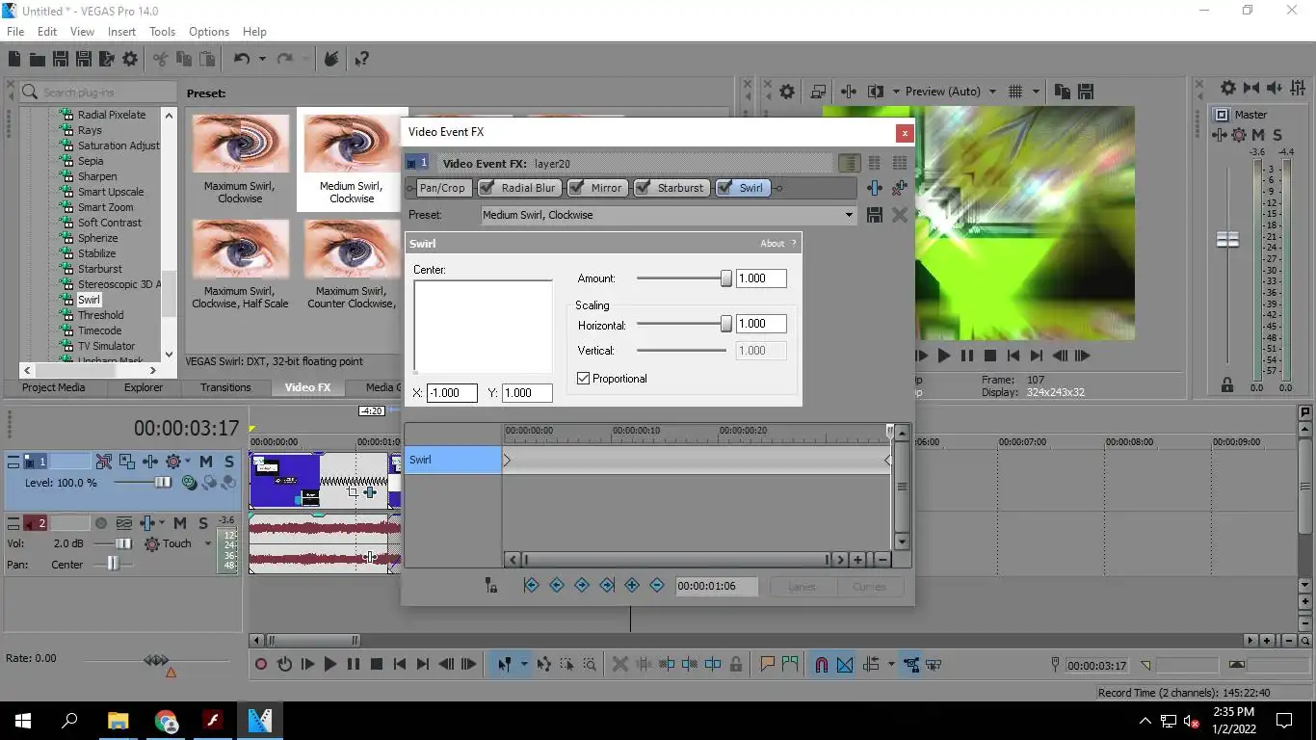The height and width of the screenshot is (740, 1316).
Task: Select TV Simulator in plug-in list
Action: (x=107, y=346)
